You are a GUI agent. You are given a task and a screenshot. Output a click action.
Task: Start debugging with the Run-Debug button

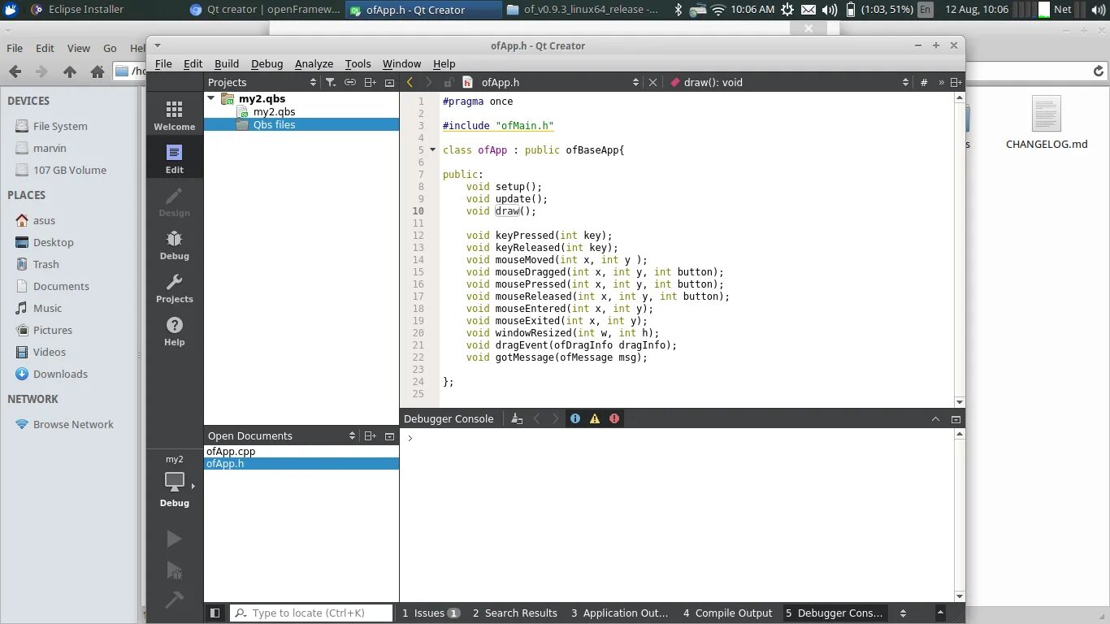click(174, 570)
